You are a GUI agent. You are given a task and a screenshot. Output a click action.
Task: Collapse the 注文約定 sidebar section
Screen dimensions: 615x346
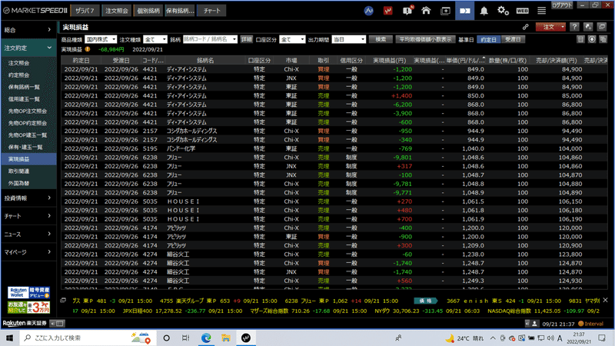pyautogui.click(x=28, y=48)
